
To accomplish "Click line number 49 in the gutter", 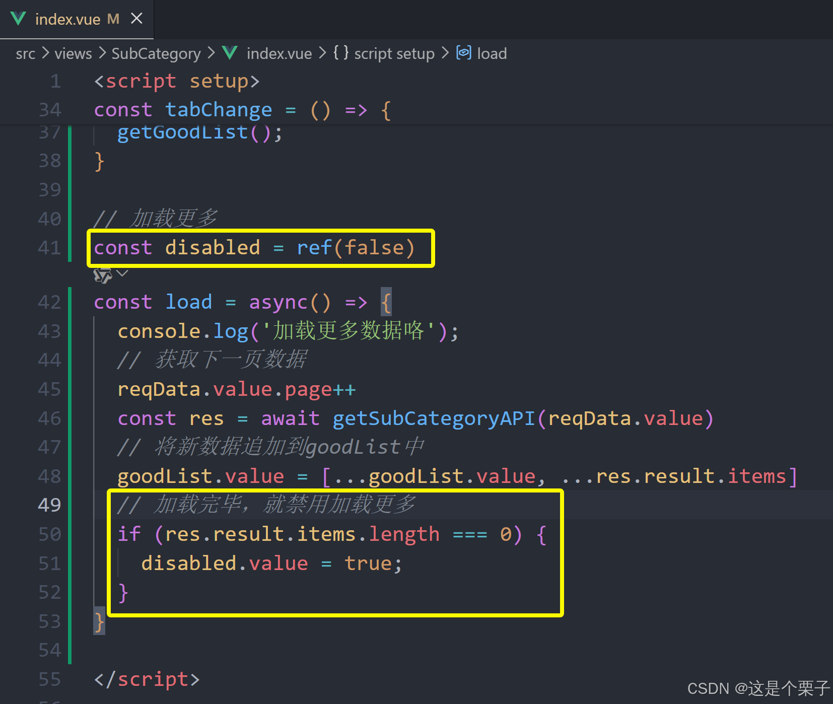I will 49,505.
